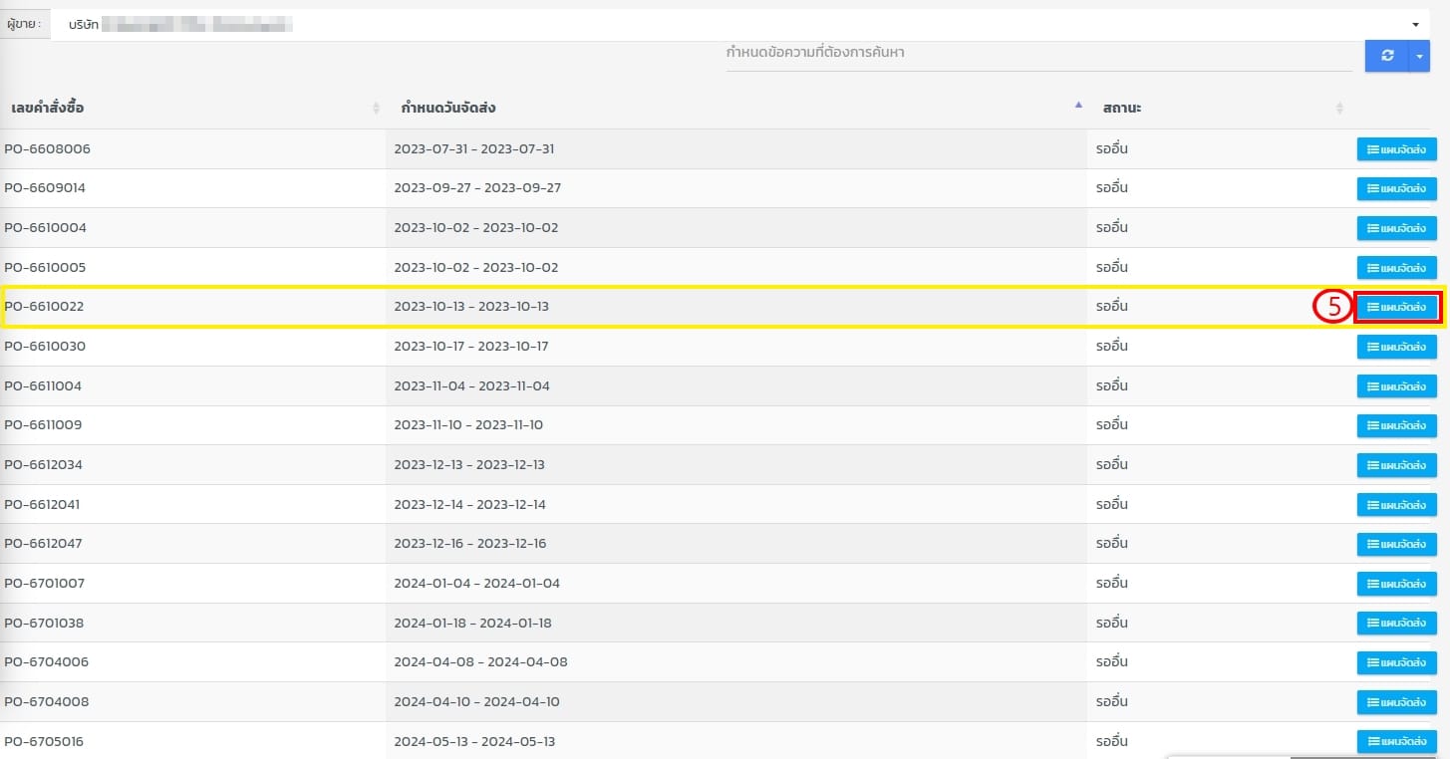The width and height of the screenshot is (1450, 759).
Task: Open delivery plan for PO-6701007
Action: point(1396,584)
